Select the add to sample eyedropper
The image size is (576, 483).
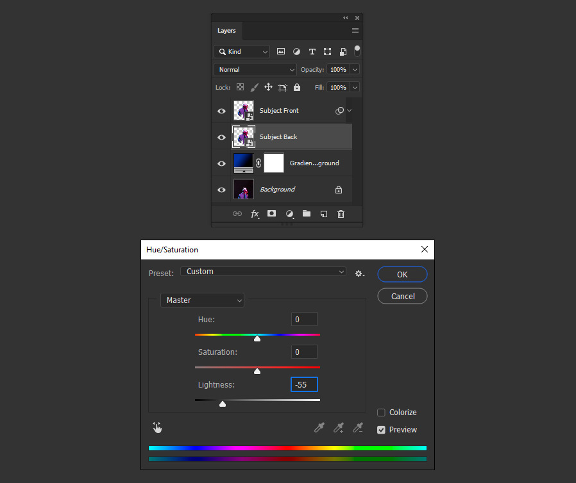click(x=338, y=428)
